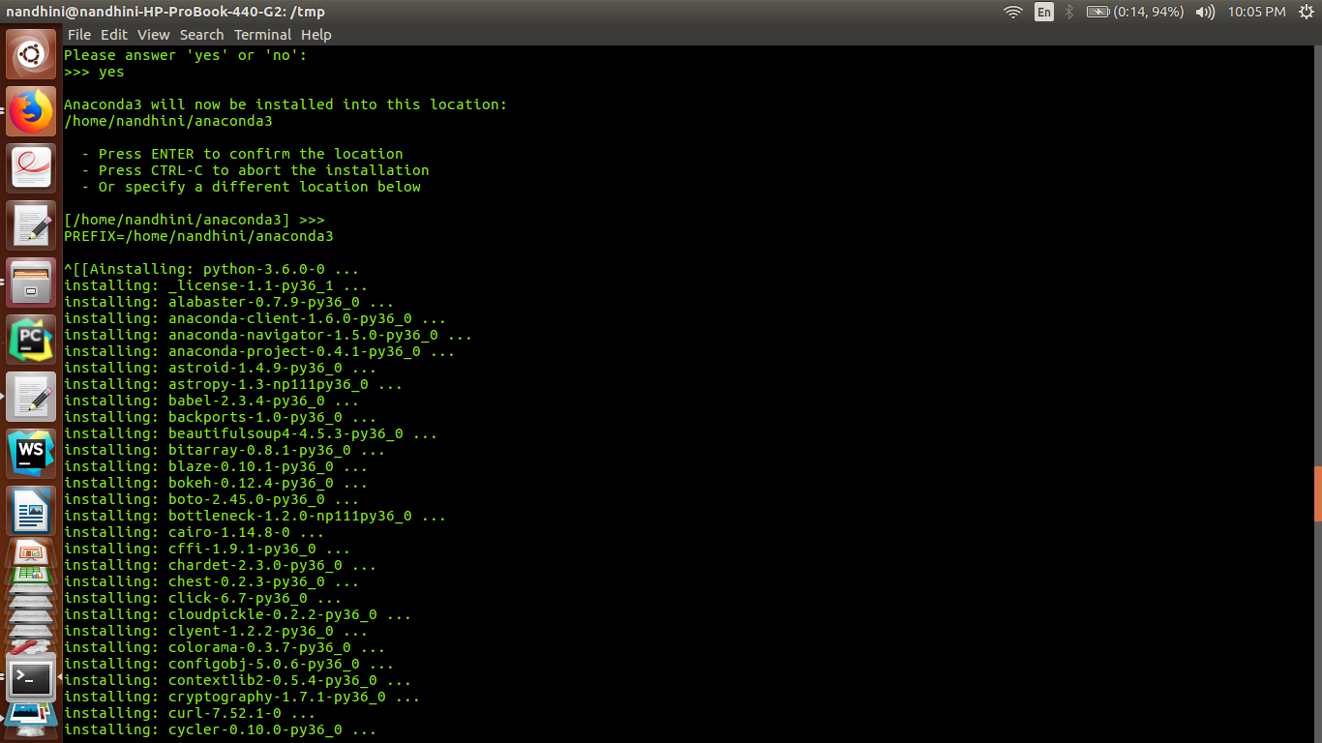Open LibreOffice Impress from the dock
Viewport: 1322px width, 743px height.
point(31,552)
